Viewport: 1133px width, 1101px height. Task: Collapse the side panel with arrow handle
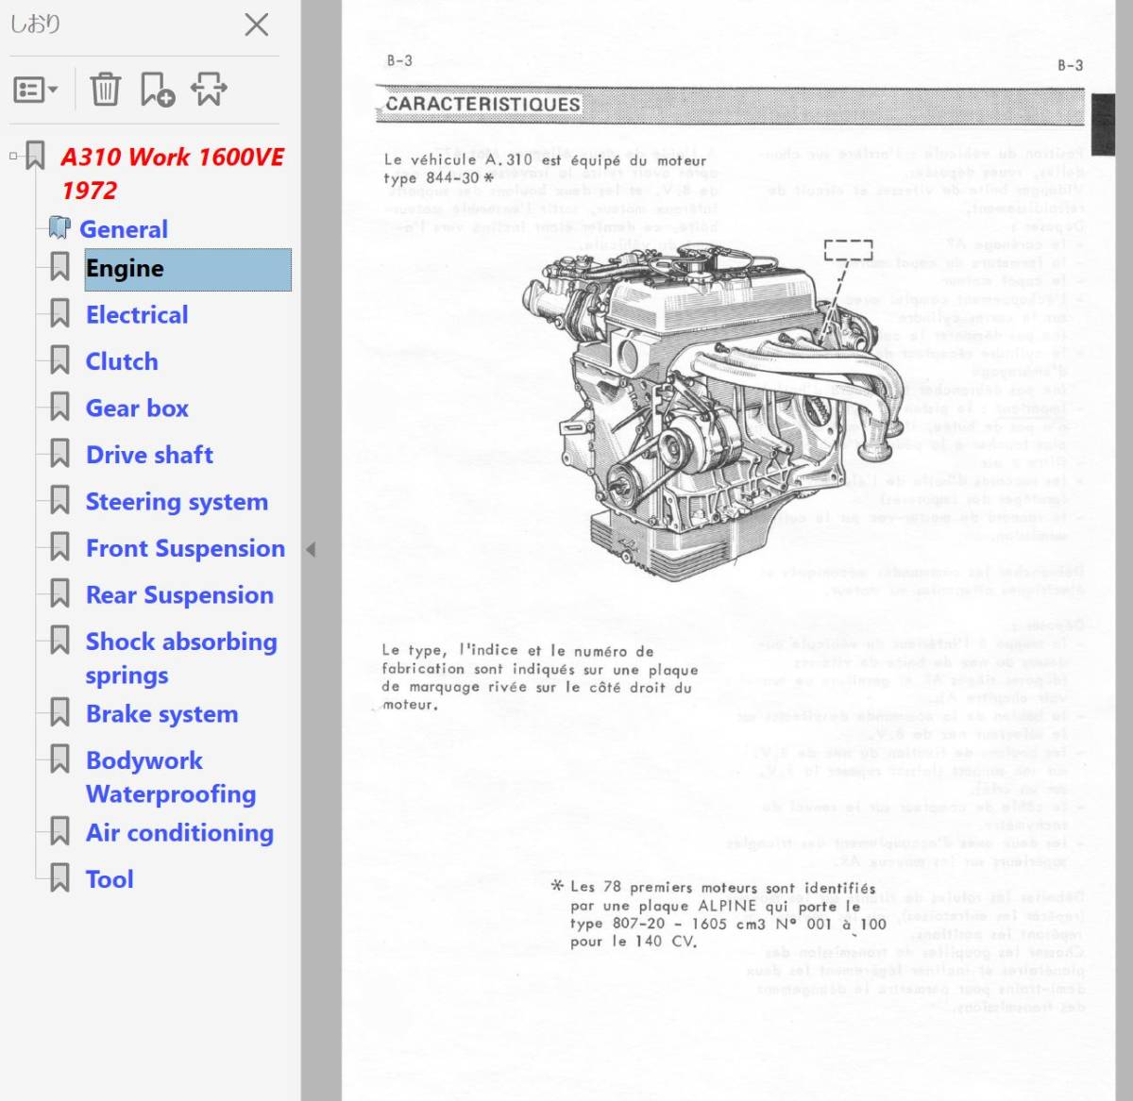point(311,549)
